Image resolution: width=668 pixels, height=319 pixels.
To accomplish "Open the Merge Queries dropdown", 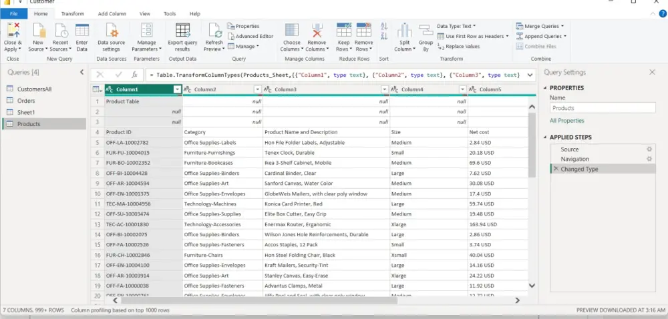I will click(x=540, y=27).
